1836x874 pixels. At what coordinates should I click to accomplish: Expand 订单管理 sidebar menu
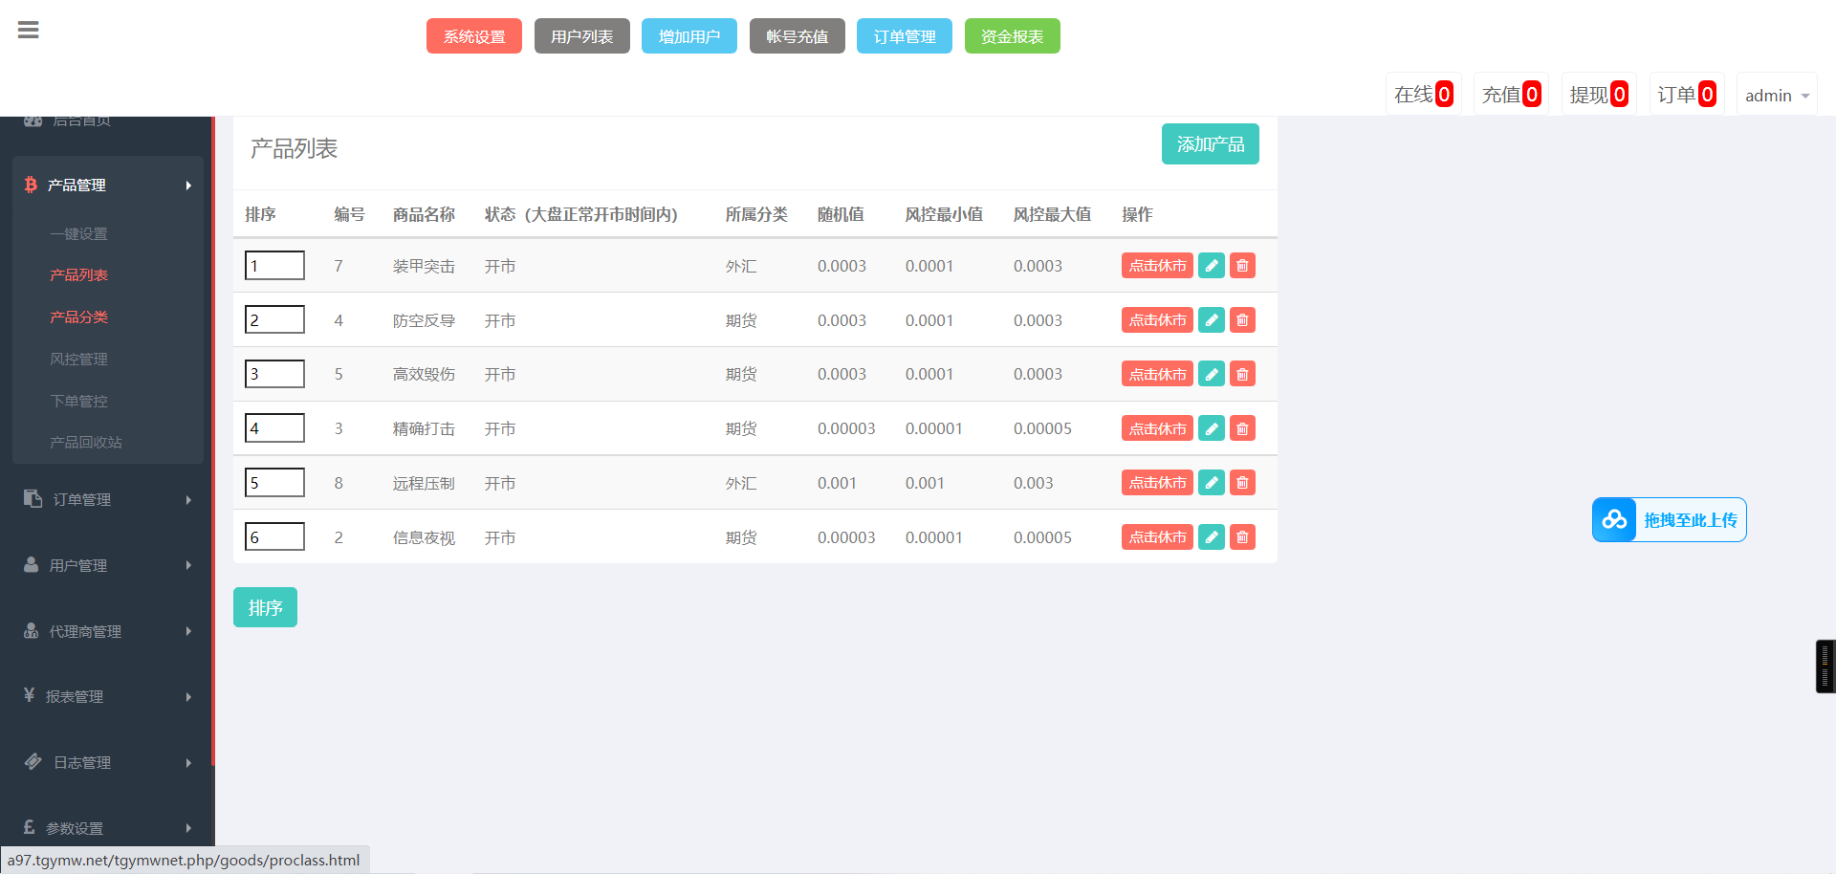[x=107, y=499]
